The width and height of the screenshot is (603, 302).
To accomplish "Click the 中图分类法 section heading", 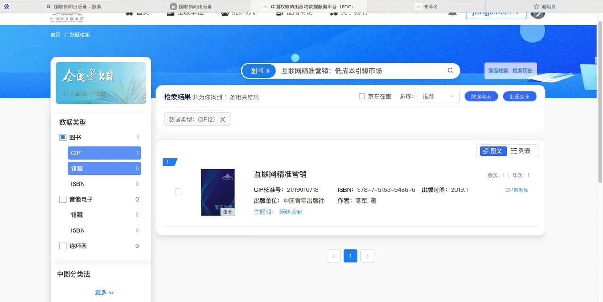I will 74,274.
